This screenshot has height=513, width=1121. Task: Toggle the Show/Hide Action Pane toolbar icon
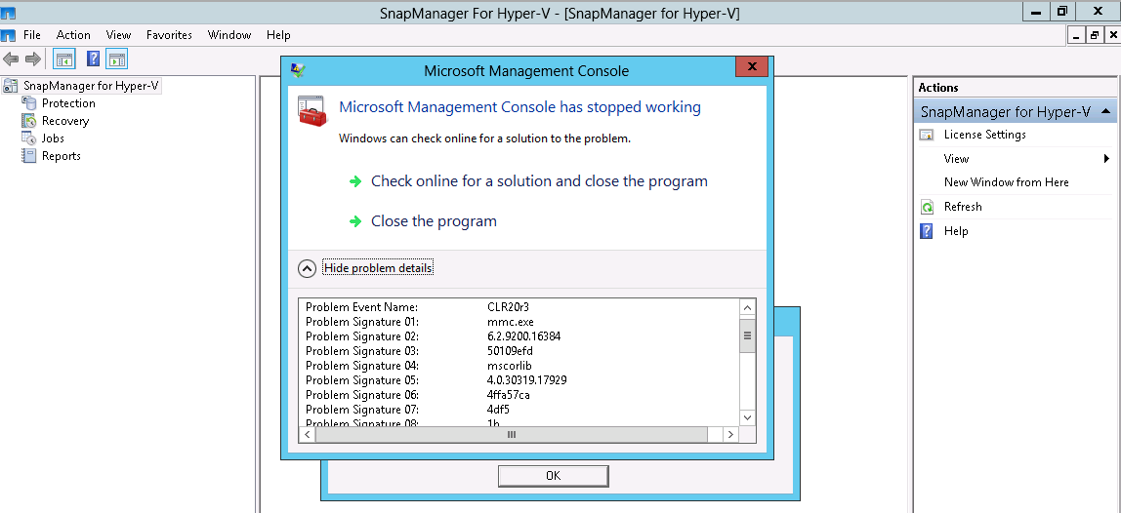point(116,59)
